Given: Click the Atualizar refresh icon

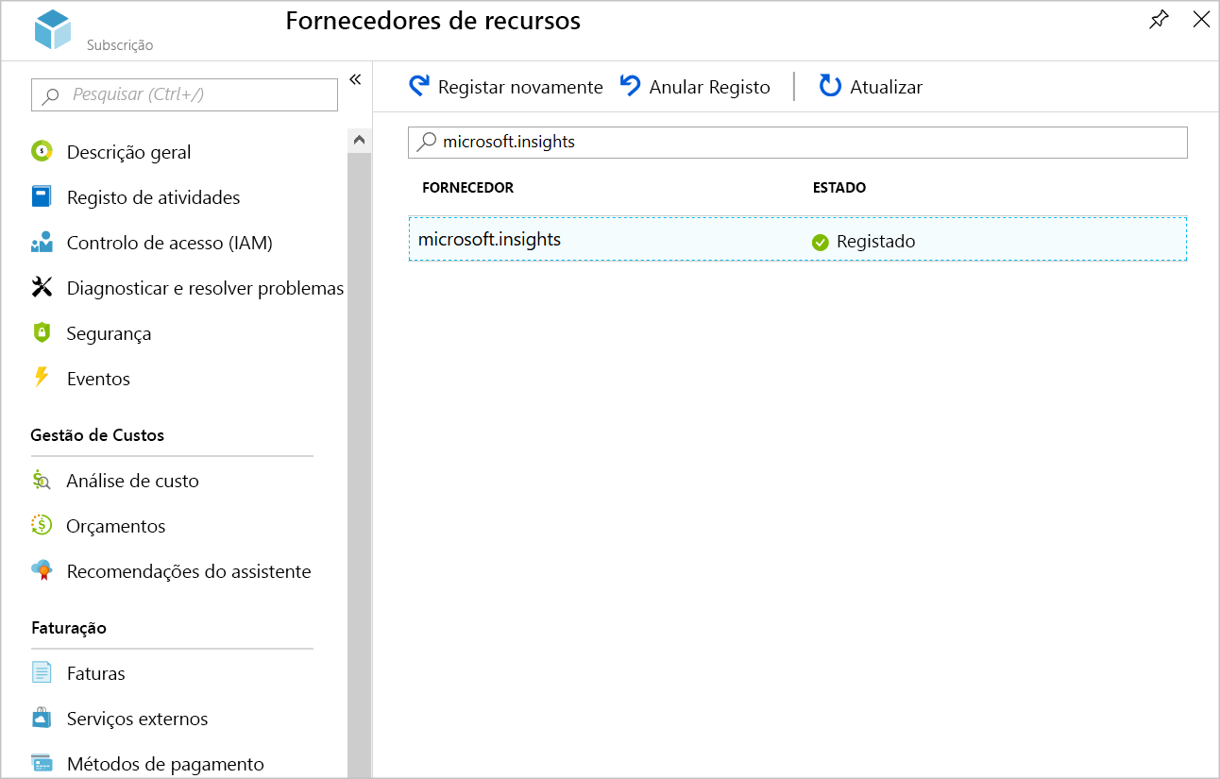Looking at the screenshot, I should pos(830,86).
